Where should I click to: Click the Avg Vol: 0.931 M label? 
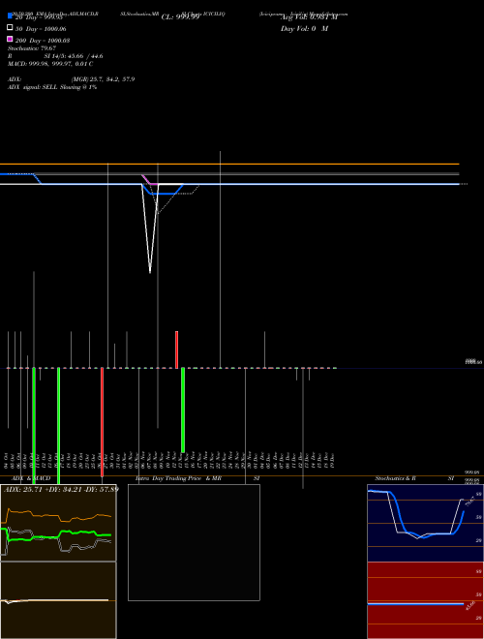coord(309,17)
